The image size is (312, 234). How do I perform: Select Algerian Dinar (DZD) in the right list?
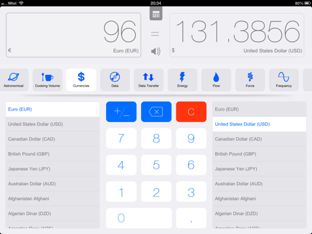(x=259, y=214)
